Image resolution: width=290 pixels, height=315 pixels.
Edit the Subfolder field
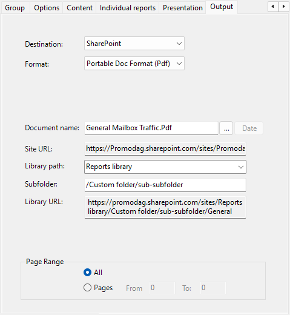click(x=165, y=185)
